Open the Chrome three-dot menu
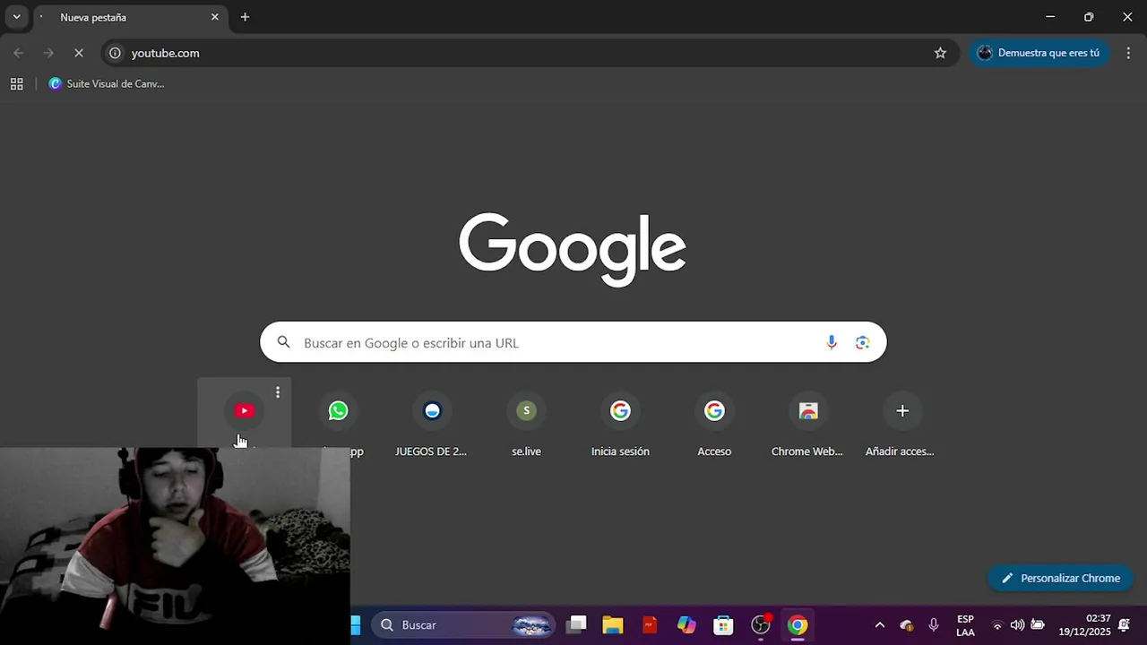 (x=1128, y=53)
